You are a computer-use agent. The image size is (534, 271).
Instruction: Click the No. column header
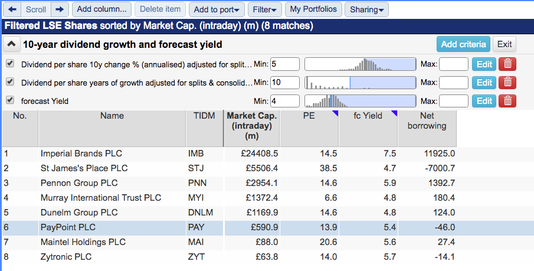pyautogui.click(x=19, y=128)
